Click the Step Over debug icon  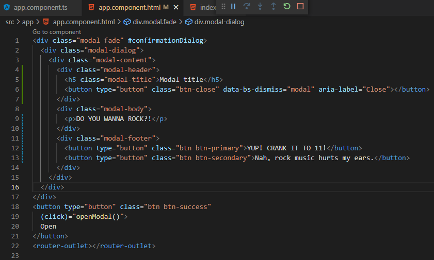point(247,7)
